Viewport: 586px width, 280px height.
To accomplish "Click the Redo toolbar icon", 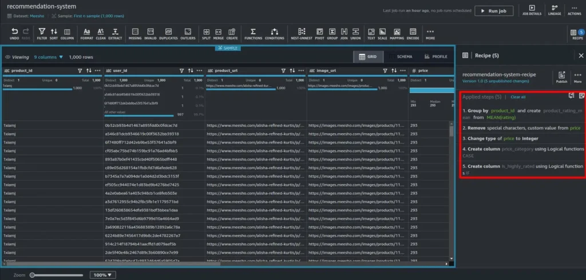I will click(26, 34).
